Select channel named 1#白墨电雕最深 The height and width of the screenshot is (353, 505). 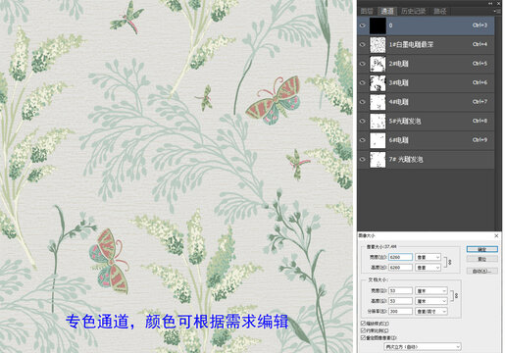point(411,44)
